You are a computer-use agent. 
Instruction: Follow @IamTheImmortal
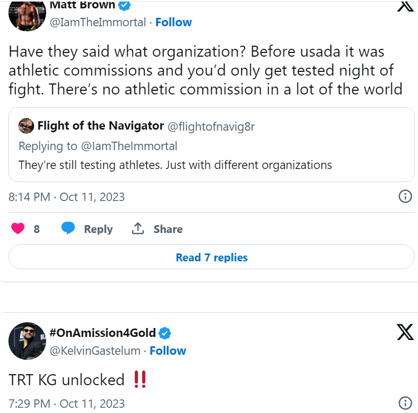[174, 22]
